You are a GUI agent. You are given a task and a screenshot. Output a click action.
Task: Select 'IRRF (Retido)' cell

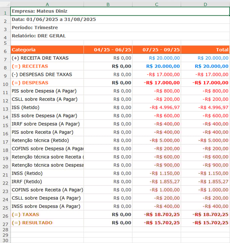(47, 182)
